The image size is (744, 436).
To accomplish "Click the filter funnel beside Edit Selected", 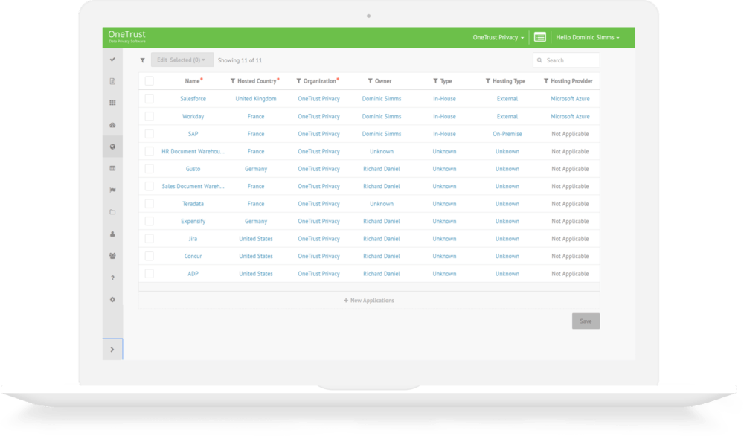I will tap(142, 60).
